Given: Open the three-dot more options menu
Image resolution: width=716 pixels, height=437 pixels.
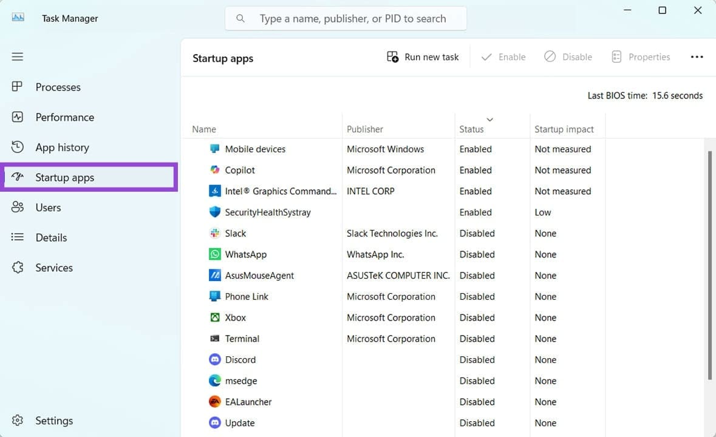Looking at the screenshot, I should point(697,56).
